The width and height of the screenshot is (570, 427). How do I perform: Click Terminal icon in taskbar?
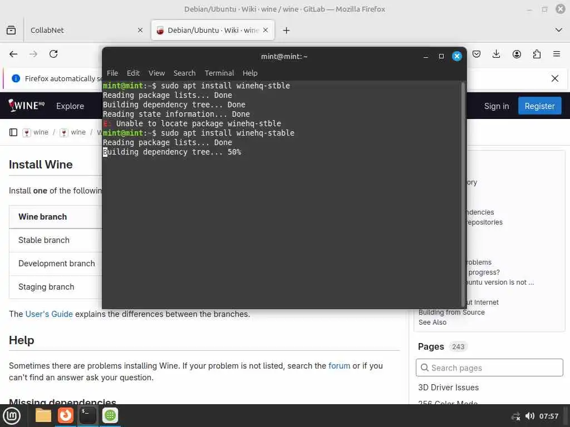point(87,416)
